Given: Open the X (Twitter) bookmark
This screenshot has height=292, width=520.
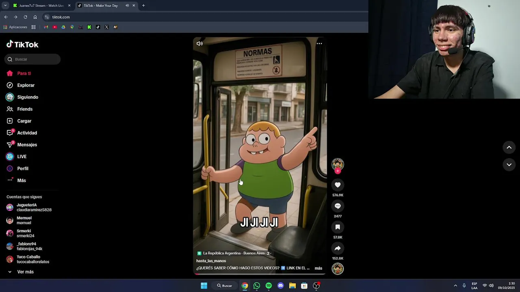Looking at the screenshot, I should pos(107,27).
